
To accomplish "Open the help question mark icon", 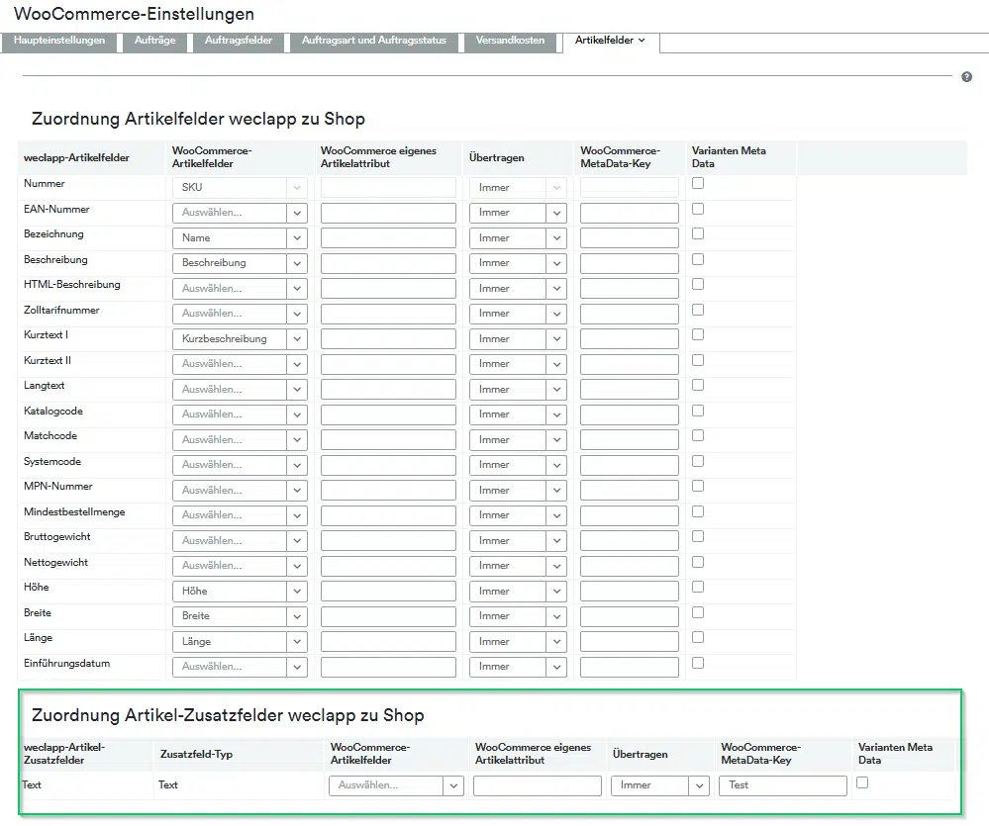I will click(966, 77).
